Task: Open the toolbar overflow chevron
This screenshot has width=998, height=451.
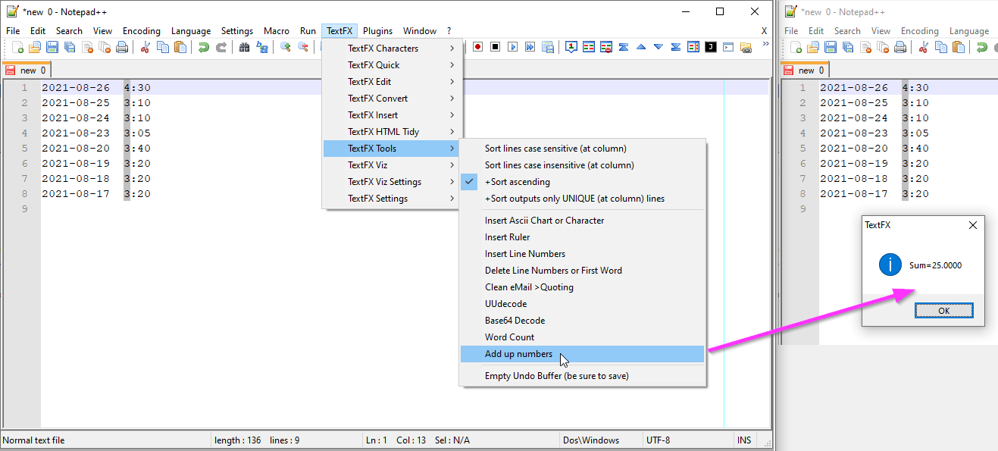Action: [x=765, y=43]
